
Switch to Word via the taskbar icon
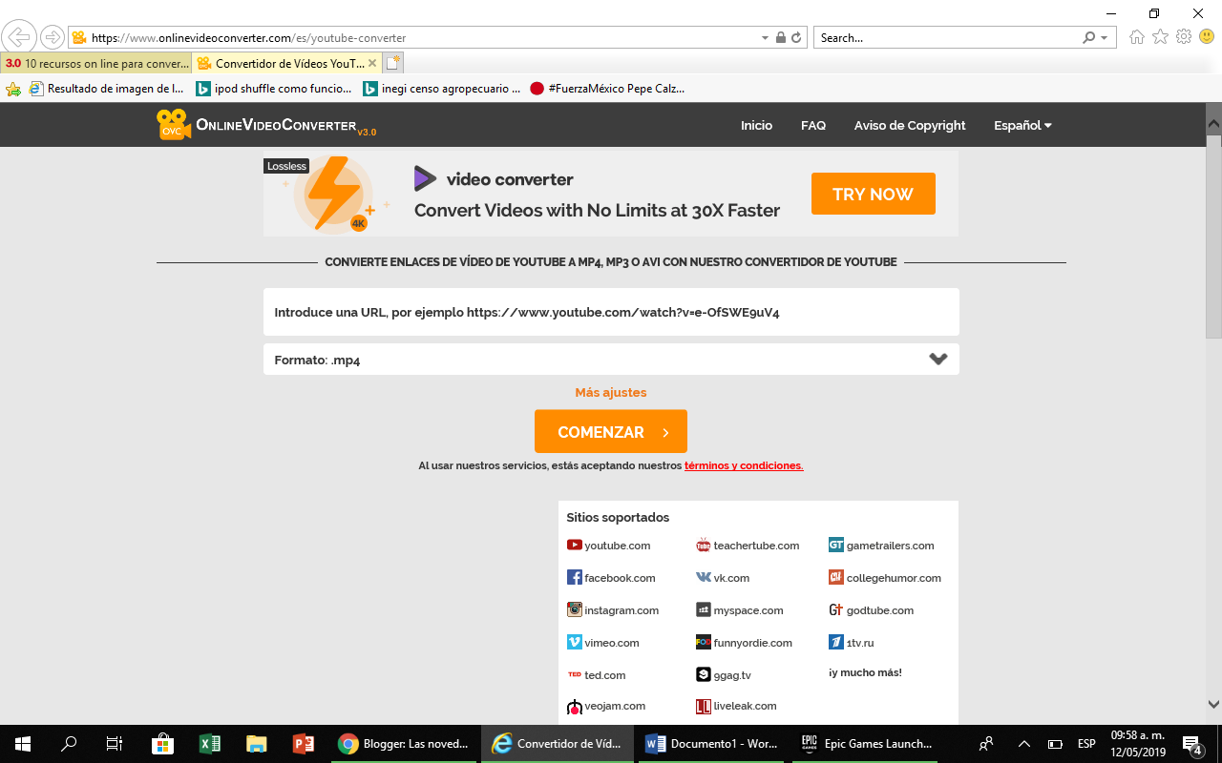click(655, 743)
